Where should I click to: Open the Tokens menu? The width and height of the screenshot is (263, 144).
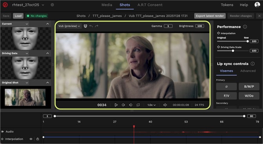(227, 5)
